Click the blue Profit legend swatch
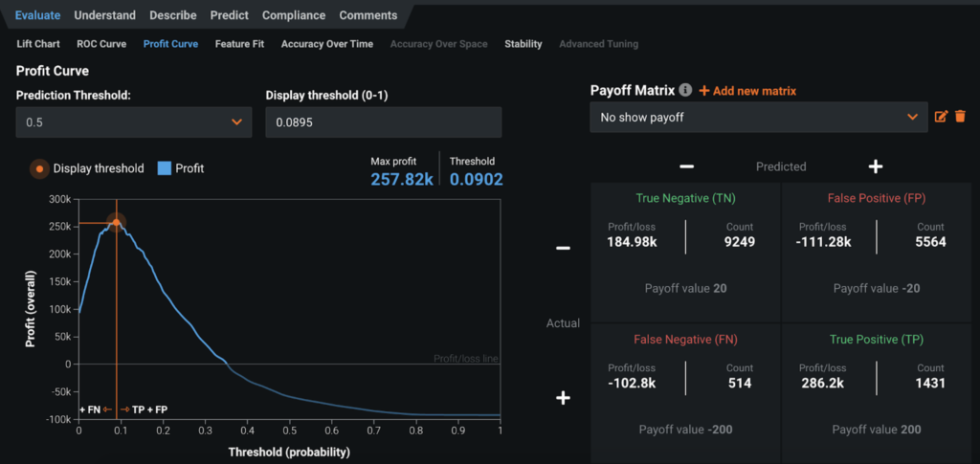 pos(164,168)
